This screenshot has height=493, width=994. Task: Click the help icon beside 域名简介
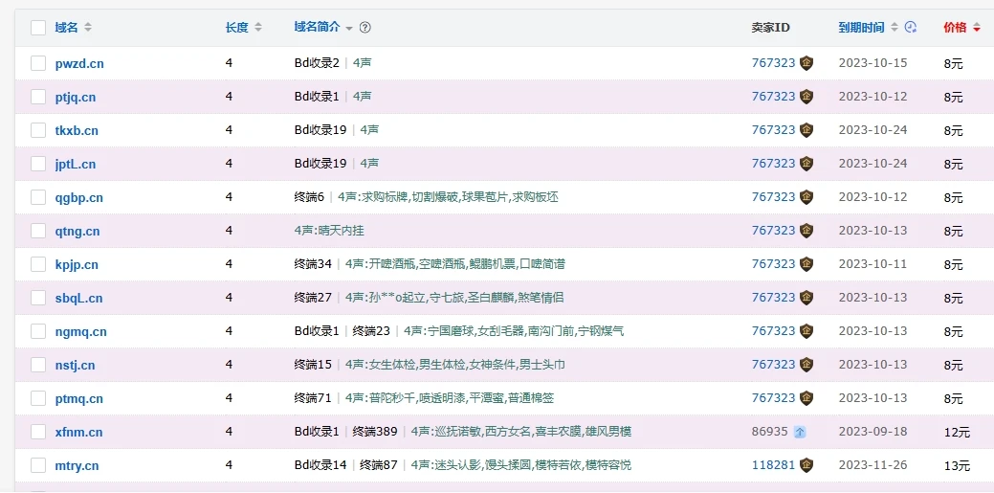coord(365,28)
